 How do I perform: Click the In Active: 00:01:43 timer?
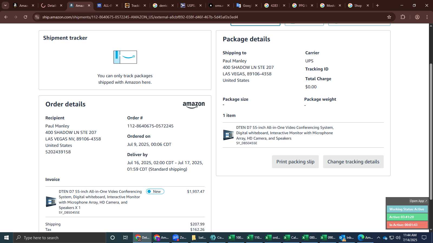pos(407,225)
